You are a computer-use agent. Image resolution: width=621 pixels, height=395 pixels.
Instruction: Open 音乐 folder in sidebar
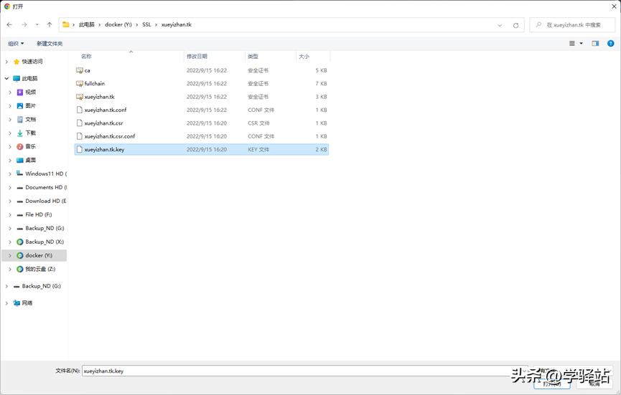(x=30, y=147)
